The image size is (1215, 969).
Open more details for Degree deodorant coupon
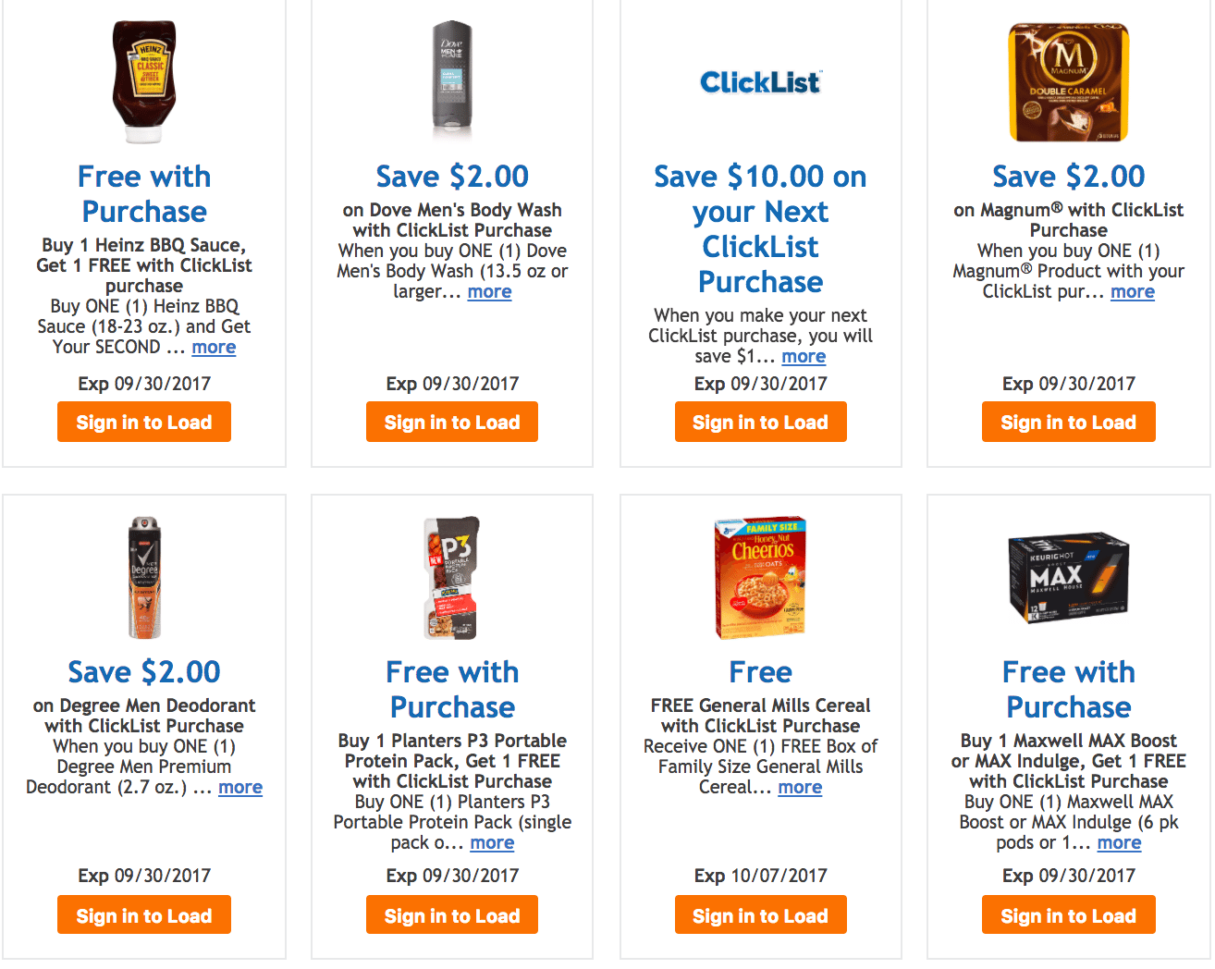click(240, 788)
